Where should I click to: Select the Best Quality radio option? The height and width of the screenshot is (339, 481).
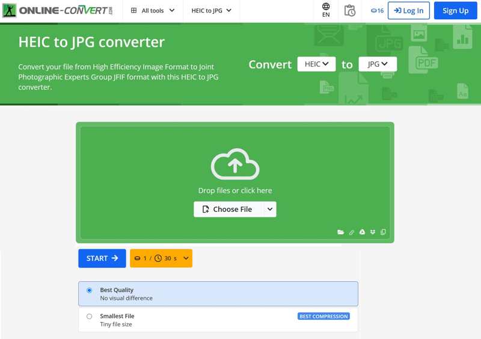[x=89, y=290]
